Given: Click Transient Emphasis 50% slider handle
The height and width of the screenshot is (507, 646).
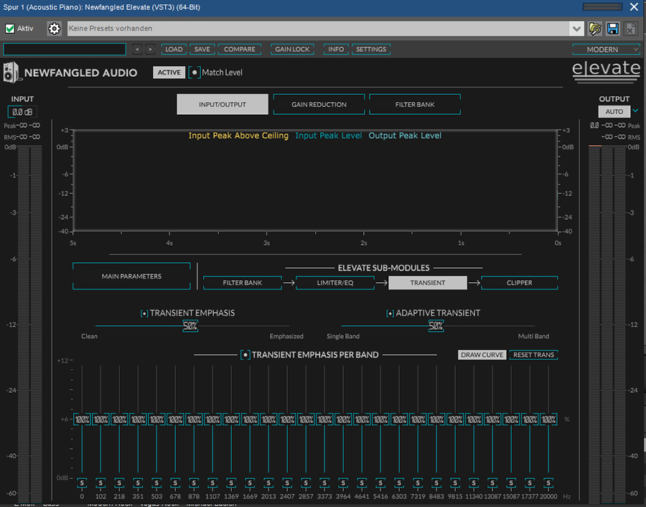Looking at the screenshot, I should pos(190,326).
